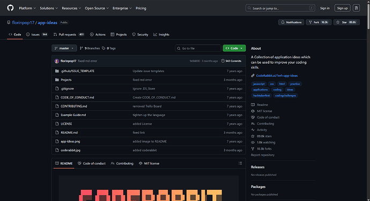Open the Pricing page
The height and width of the screenshot is (201, 370).
click(x=141, y=8)
